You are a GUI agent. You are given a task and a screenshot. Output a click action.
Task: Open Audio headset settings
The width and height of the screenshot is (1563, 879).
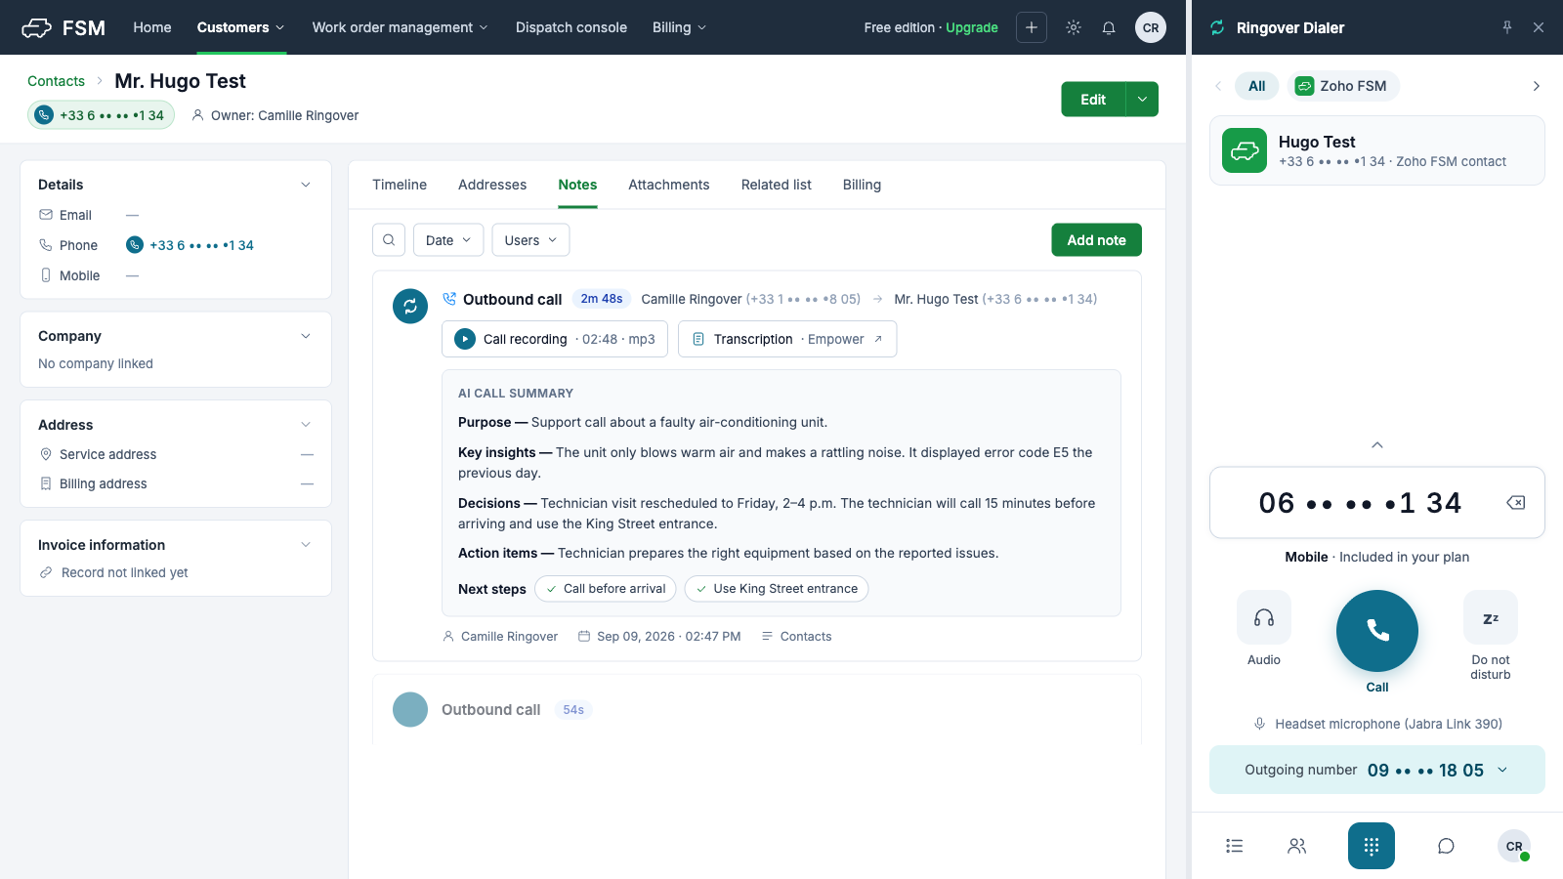click(x=1264, y=617)
